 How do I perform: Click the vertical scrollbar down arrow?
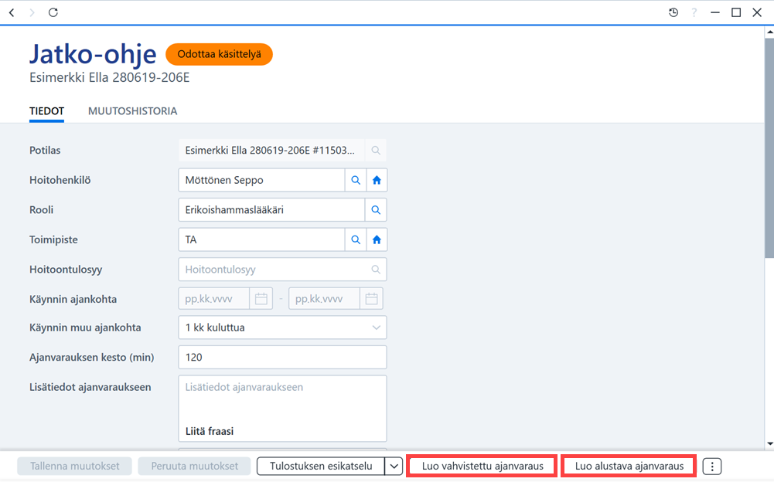[x=769, y=443]
